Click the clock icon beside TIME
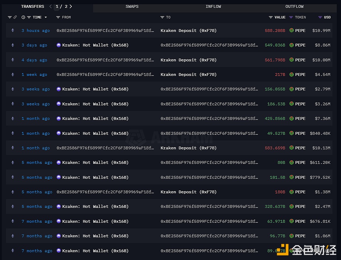The height and width of the screenshot is (260, 341). tap(23, 17)
